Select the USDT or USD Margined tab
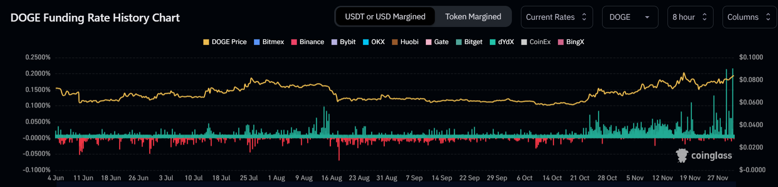 (385, 17)
